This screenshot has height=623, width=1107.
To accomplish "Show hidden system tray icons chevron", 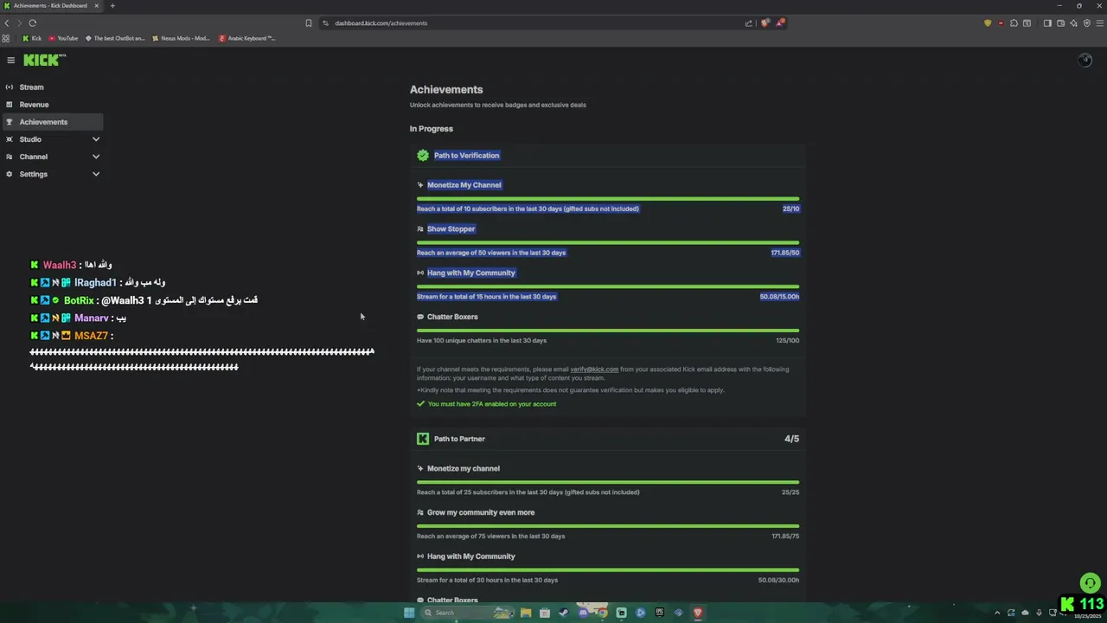I will tap(997, 613).
